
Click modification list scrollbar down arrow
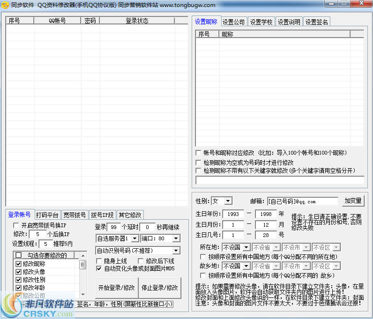point(83,294)
